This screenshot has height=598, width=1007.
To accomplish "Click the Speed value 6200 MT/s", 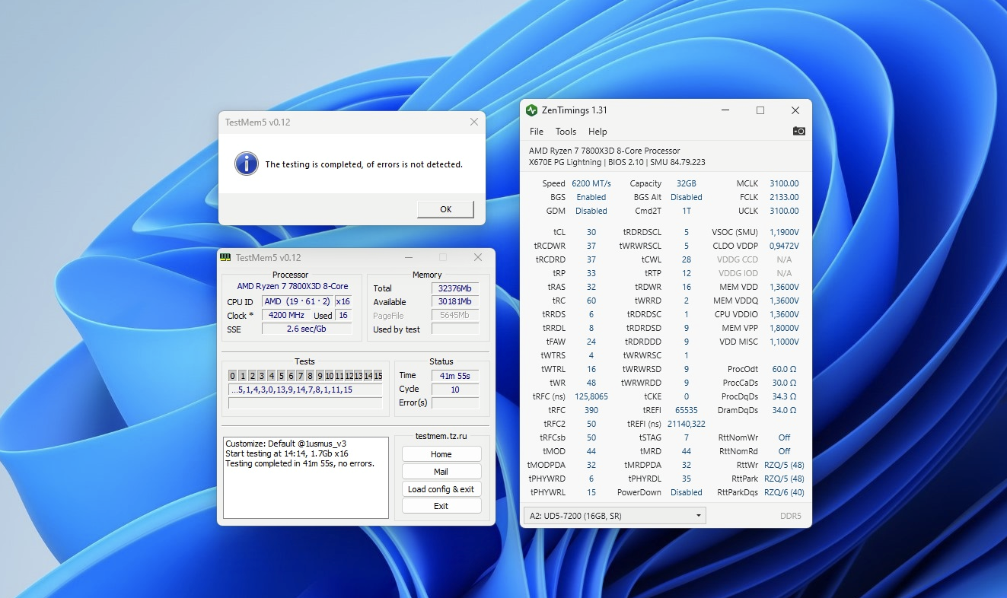I will click(591, 183).
